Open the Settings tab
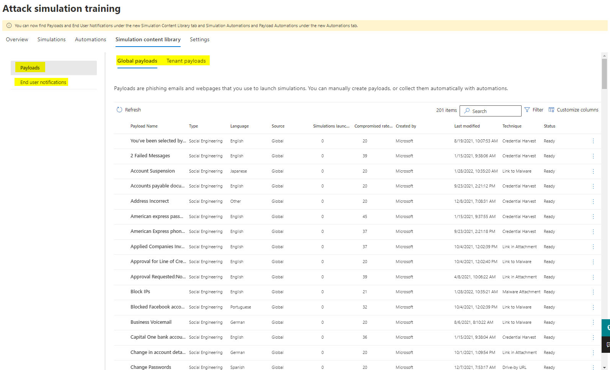 click(200, 40)
